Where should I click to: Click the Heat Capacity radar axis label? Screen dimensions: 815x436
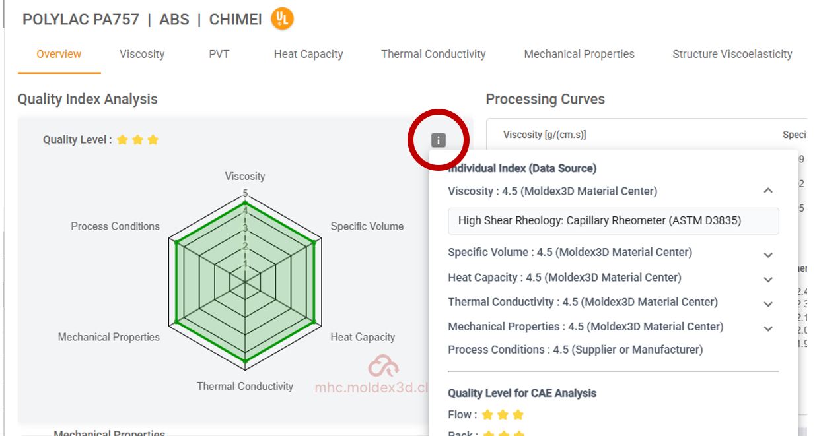363,337
